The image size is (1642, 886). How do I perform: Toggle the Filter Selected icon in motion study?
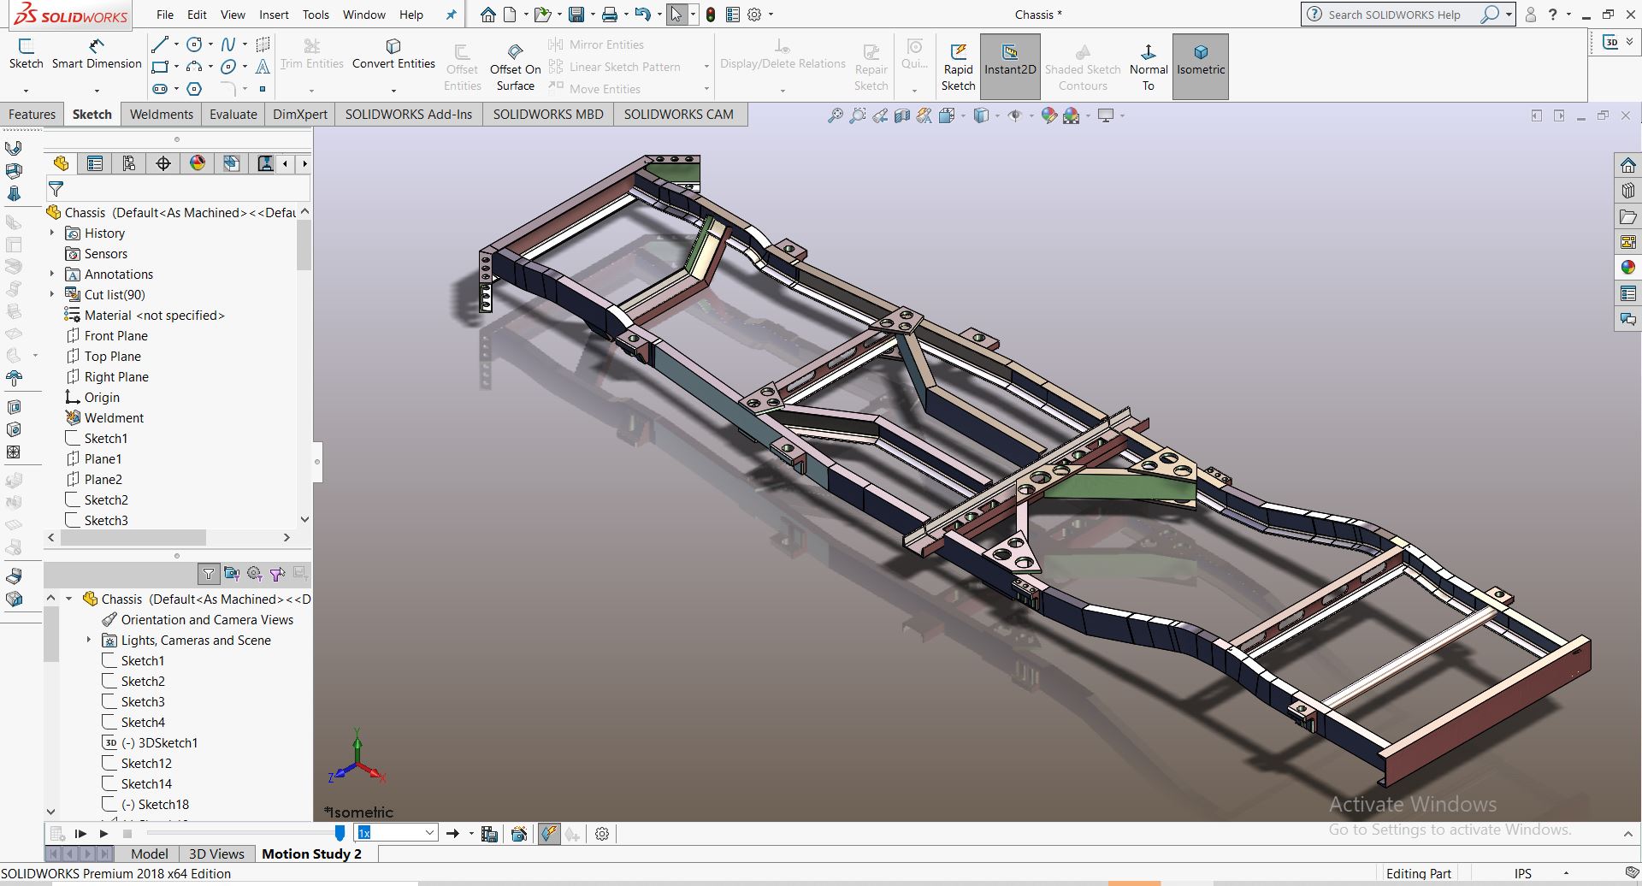[x=277, y=574]
